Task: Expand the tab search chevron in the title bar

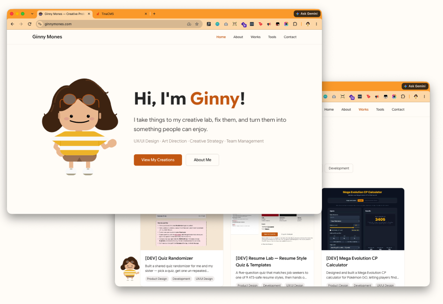Action: pos(32,13)
